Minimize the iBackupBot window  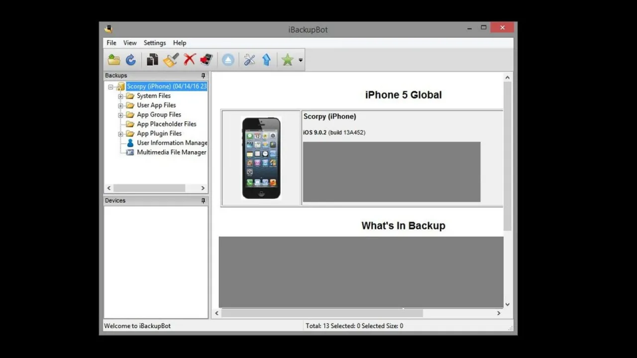click(469, 28)
